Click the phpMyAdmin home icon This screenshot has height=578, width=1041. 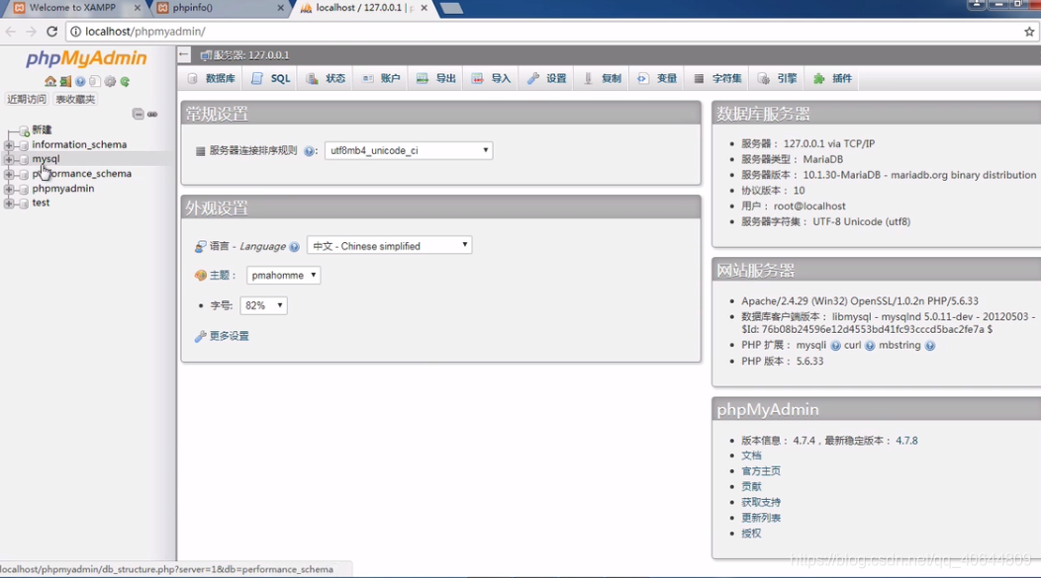(49, 82)
